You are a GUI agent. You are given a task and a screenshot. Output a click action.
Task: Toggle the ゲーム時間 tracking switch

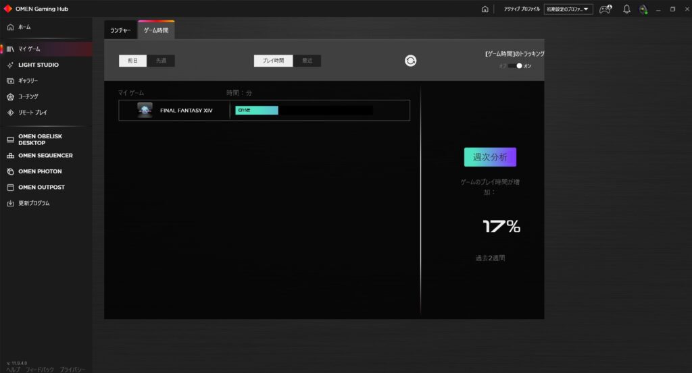pos(516,65)
